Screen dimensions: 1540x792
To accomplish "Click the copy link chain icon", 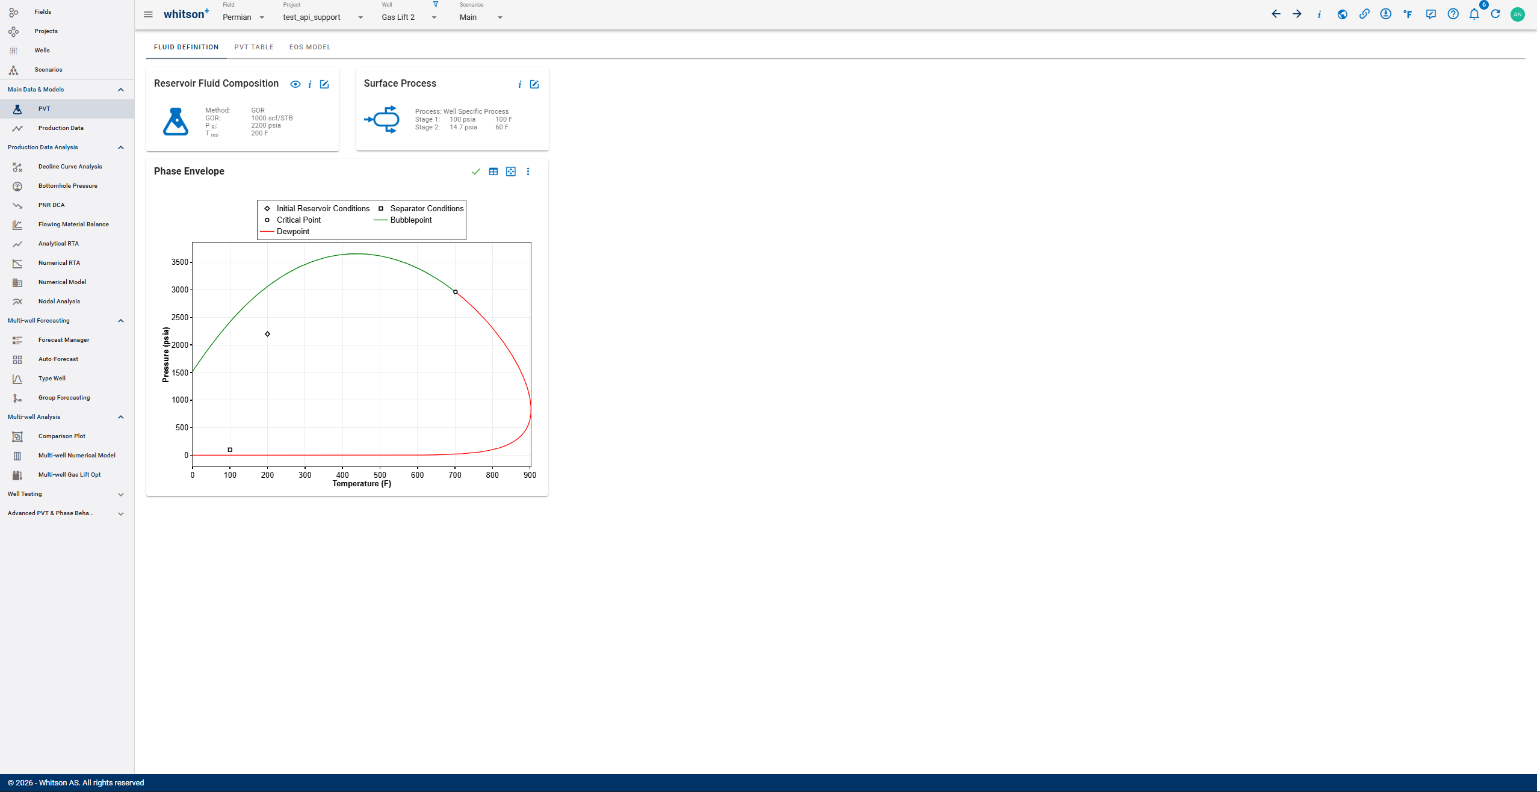I will click(x=1364, y=14).
